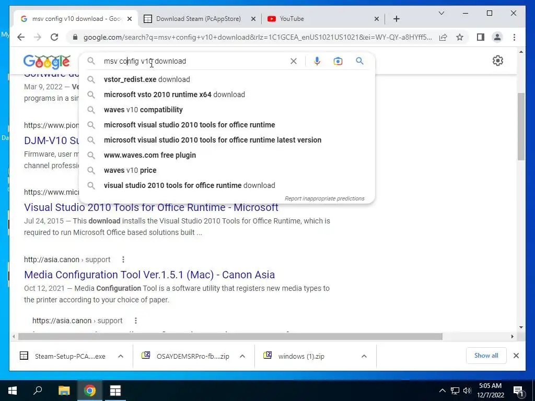Share this page icon in address bar
Screen dimensions: 535x401
443,37
